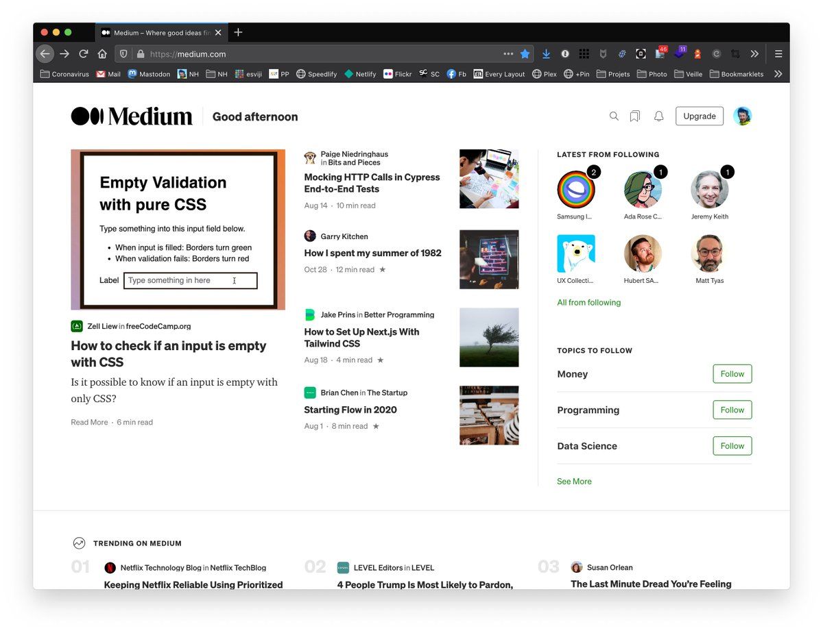Click the trending arrow icon
823x633 pixels.
point(79,543)
